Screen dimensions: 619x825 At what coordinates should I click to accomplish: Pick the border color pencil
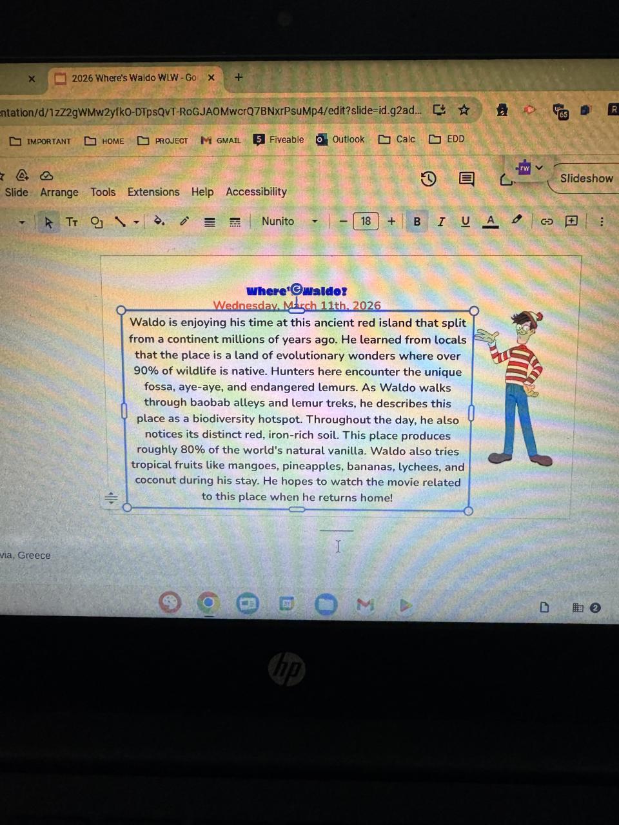click(x=184, y=222)
